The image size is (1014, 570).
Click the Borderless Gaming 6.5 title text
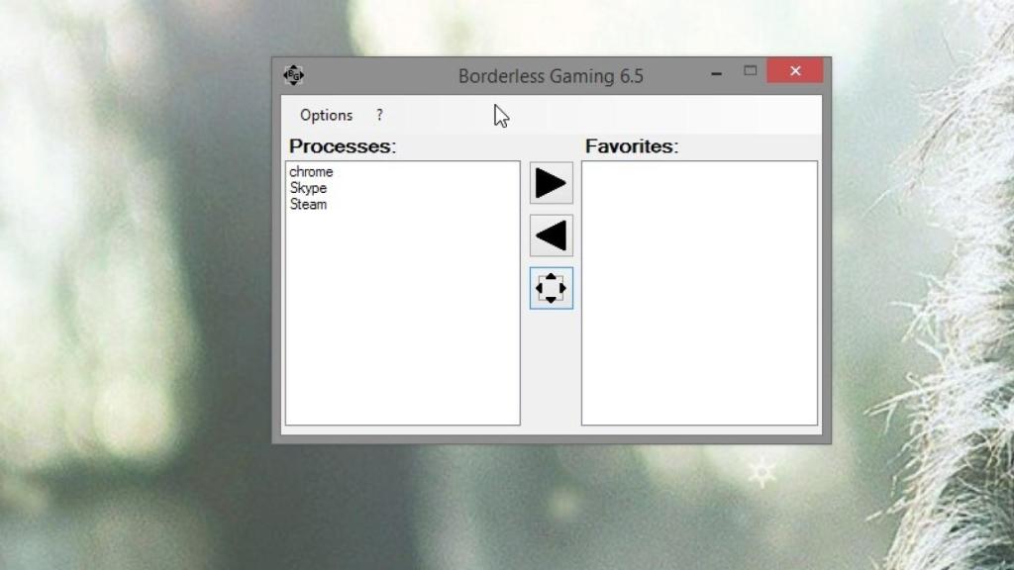[x=551, y=76]
